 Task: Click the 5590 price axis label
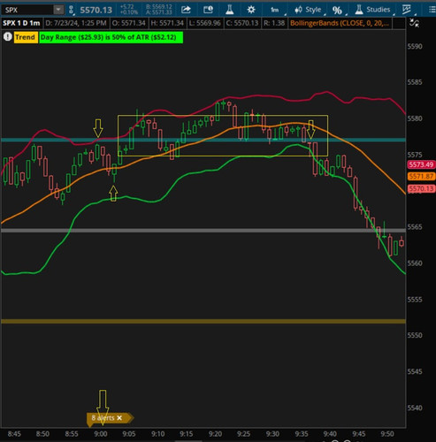415,47
